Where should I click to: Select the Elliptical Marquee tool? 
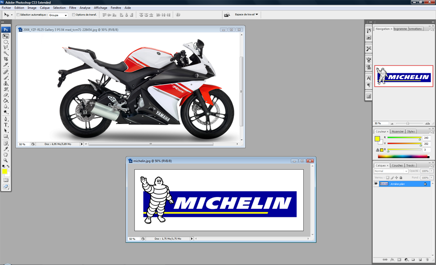click(x=6, y=42)
